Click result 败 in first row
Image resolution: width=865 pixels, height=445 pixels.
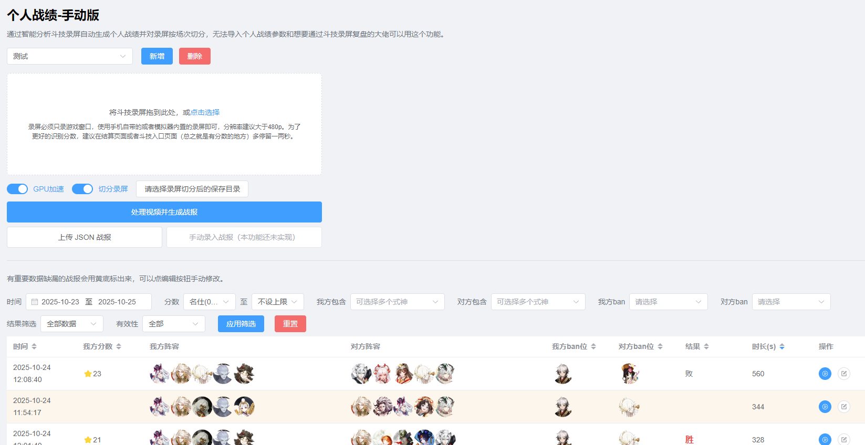pyautogui.click(x=689, y=374)
